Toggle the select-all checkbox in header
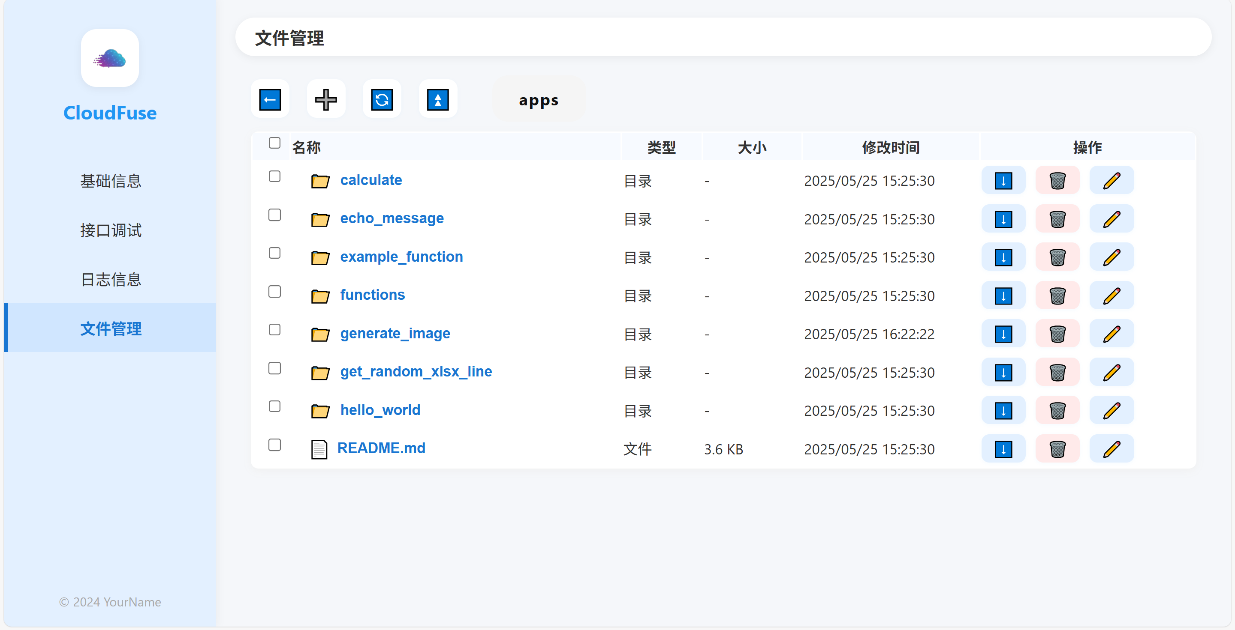 274,143
